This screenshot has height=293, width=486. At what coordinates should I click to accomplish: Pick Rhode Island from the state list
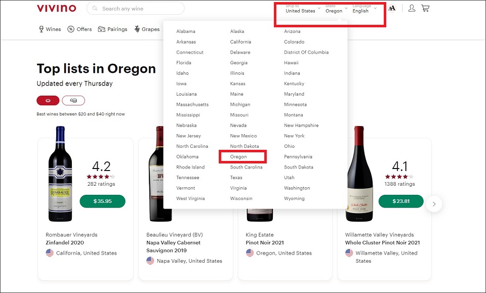coord(190,168)
